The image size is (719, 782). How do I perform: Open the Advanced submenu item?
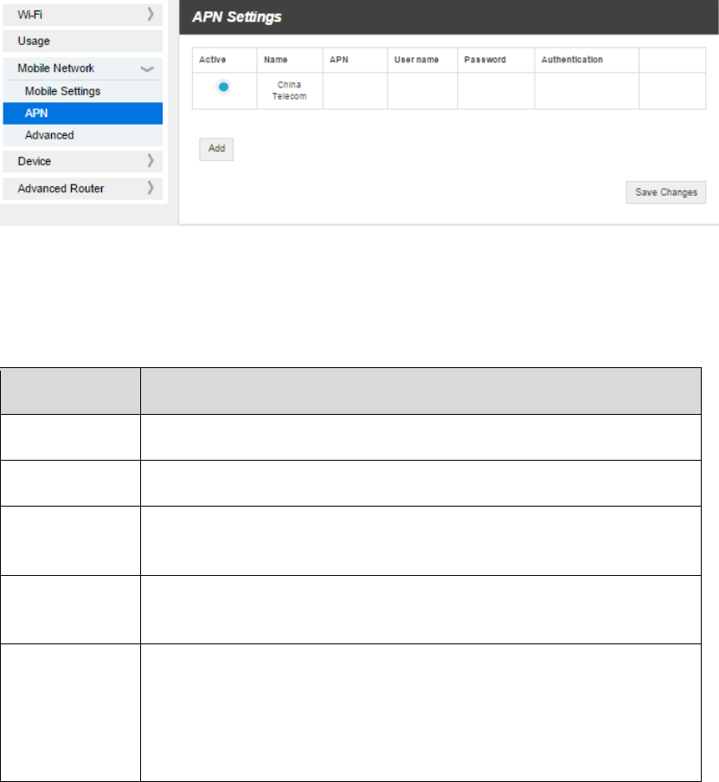pos(83,135)
